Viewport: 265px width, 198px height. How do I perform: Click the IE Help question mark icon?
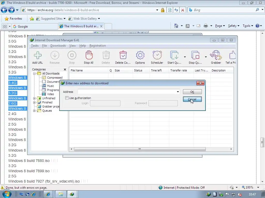click(257, 26)
